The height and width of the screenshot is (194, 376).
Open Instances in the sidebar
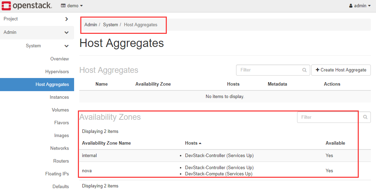tap(59, 97)
